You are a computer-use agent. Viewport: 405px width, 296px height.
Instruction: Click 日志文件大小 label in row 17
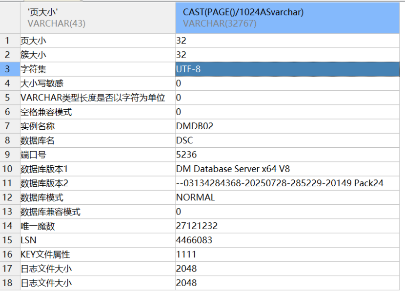pyautogui.click(x=98, y=269)
